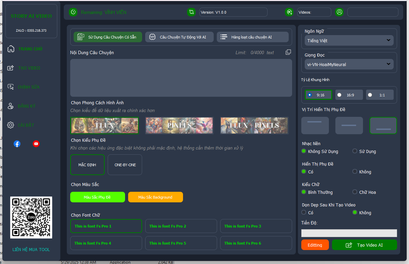Screen dimensions: 409x264
Task: Set Dọn Dẹp Sau Khi Tạo Video to Không
Action: pyautogui.click(x=362, y=213)
